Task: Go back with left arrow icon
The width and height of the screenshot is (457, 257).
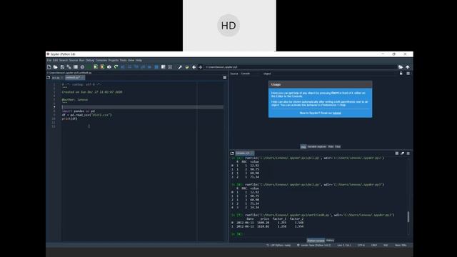Action: 194,67
